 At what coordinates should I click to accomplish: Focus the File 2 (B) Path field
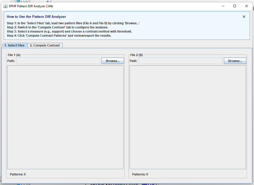[x=180, y=61]
